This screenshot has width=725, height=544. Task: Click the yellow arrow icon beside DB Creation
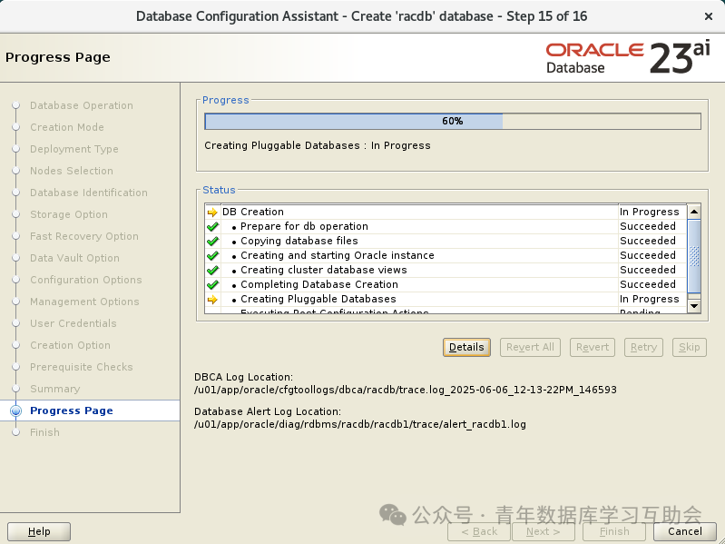(212, 213)
